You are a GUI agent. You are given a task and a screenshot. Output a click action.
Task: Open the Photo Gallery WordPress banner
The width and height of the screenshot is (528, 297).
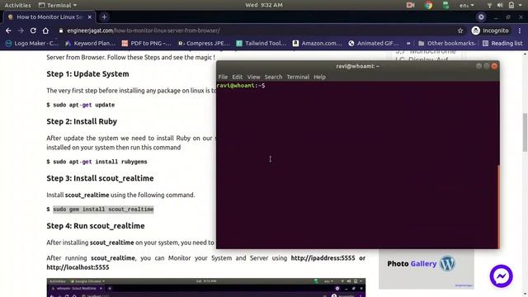click(x=427, y=269)
